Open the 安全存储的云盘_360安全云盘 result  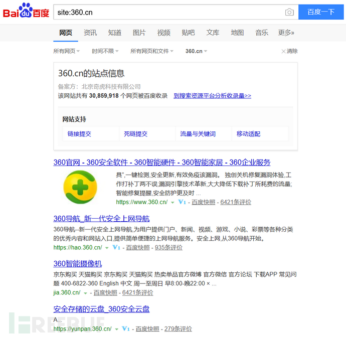pyautogui.click(x=101, y=309)
